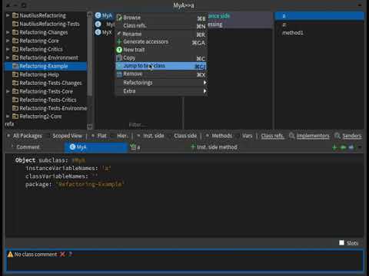Click the magnifier icon beside Implementors
Image resolution: width=369 pixels, height=276 pixels.
[291, 136]
